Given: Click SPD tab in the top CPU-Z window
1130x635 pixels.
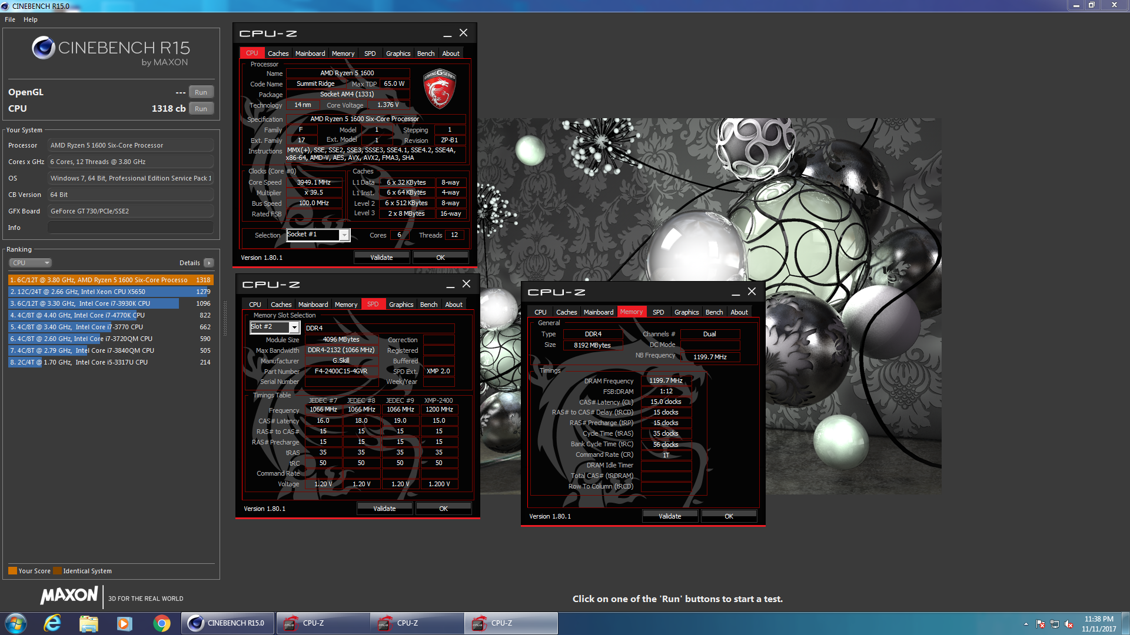Looking at the screenshot, I should (x=370, y=54).
